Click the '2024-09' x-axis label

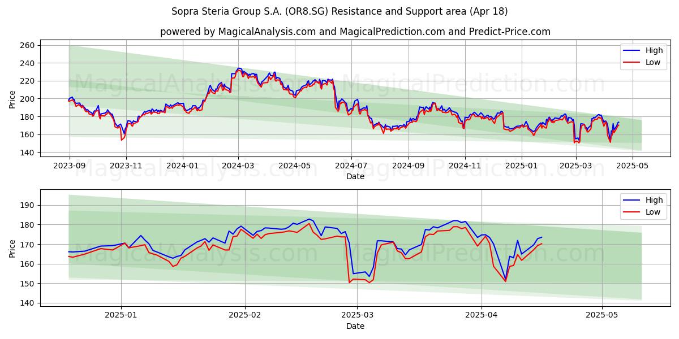click(x=408, y=166)
